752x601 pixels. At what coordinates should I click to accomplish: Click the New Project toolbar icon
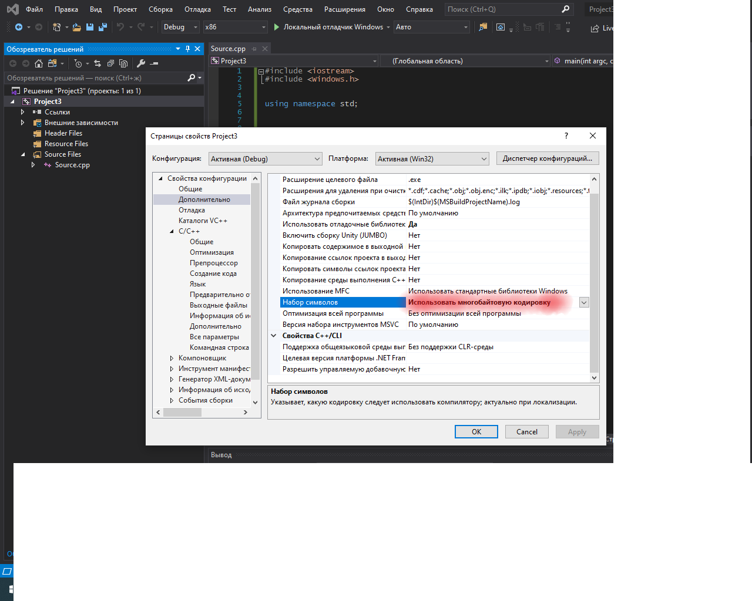coord(56,27)
